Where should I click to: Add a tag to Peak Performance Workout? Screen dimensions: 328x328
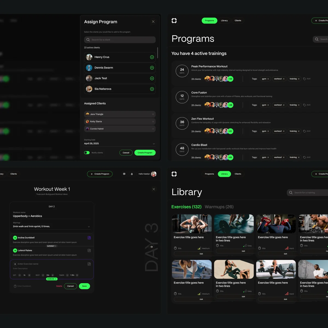pos(307,79)
